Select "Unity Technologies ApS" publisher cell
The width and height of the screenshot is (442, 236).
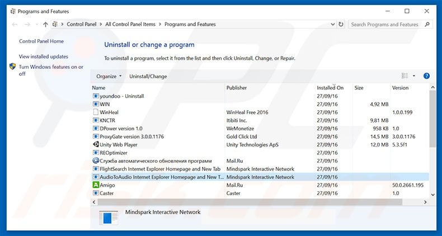pos(252,145)
